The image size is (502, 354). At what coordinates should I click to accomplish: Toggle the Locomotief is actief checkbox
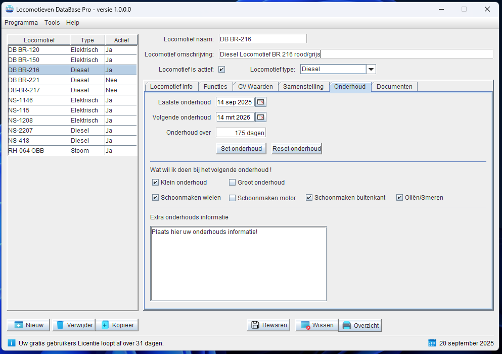(x=221, y=70)
